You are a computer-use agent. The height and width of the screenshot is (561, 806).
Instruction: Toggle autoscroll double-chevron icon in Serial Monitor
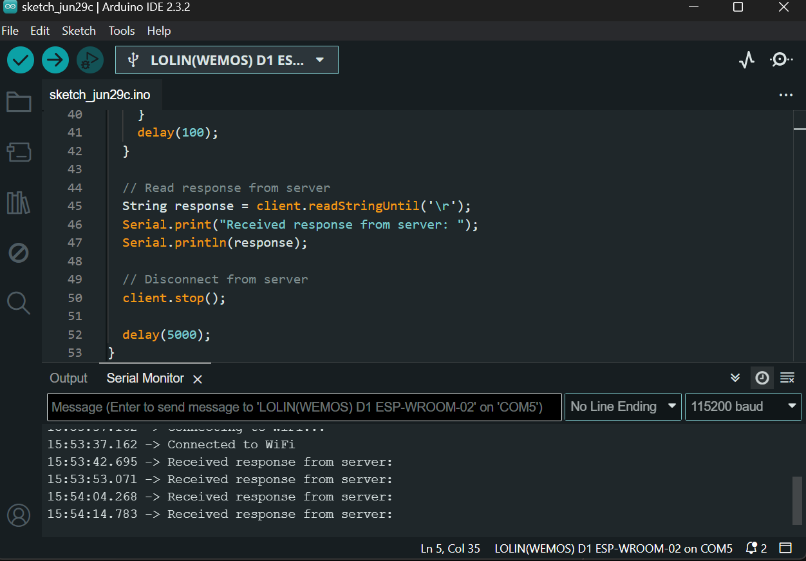[x=735, y=378]
